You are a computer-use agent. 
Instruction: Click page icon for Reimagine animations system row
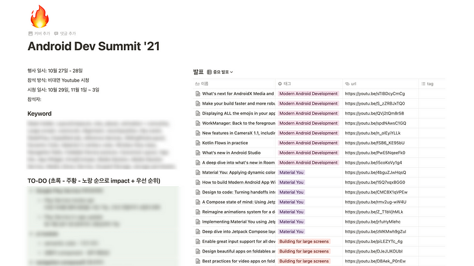(198, 212)
